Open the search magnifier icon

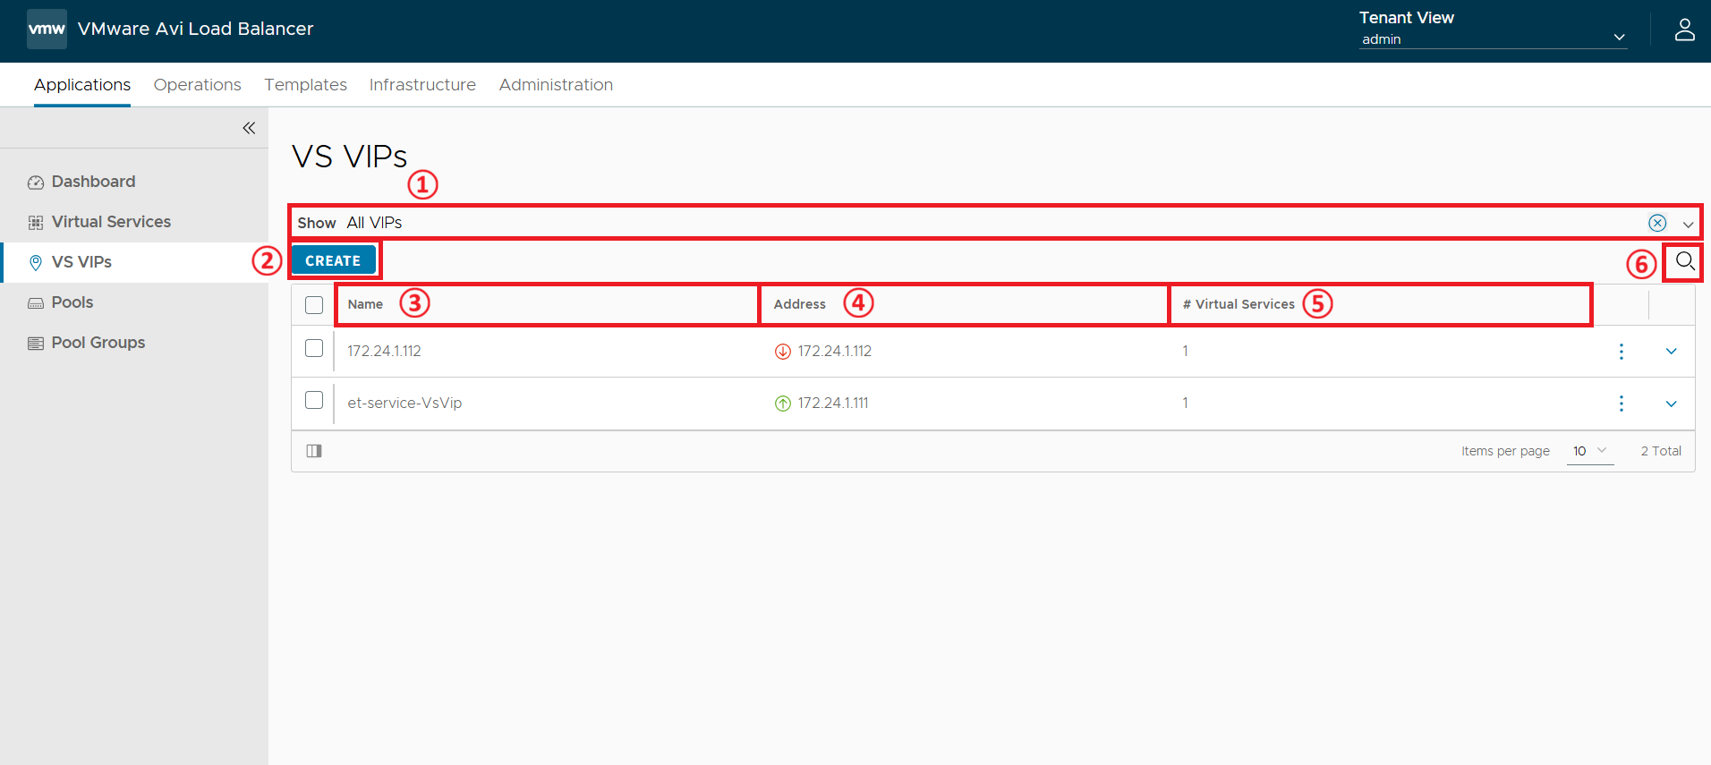pos(1685,261)
